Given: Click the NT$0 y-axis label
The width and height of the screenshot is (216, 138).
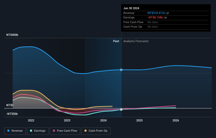Looking at the screenshot, I should pos(10,105).
